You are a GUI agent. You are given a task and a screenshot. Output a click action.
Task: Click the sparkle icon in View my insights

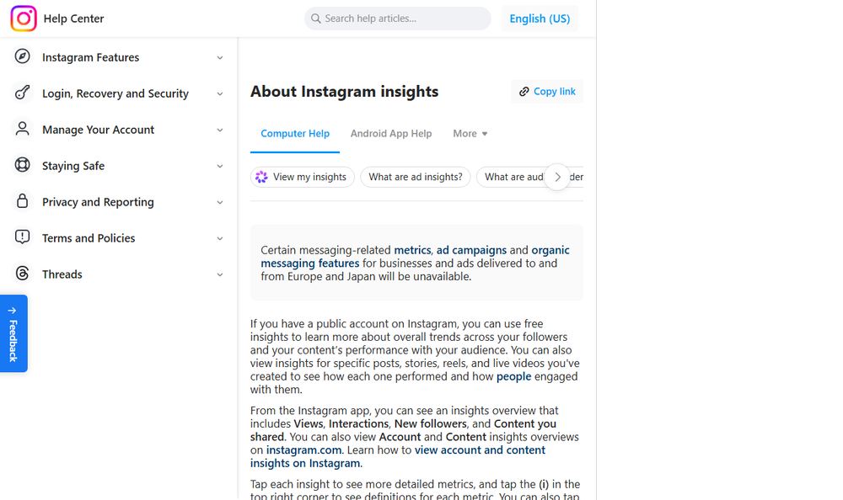(x=261, y=177)
